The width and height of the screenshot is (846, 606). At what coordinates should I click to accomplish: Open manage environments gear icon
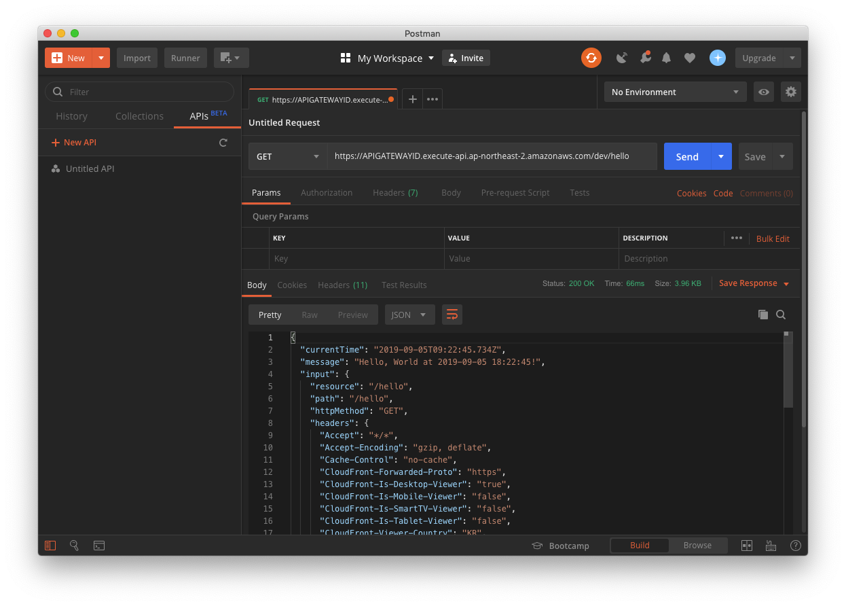tap(790, 92)
